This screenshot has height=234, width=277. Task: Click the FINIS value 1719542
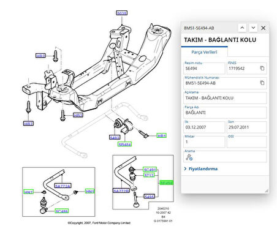coord(237,69)
